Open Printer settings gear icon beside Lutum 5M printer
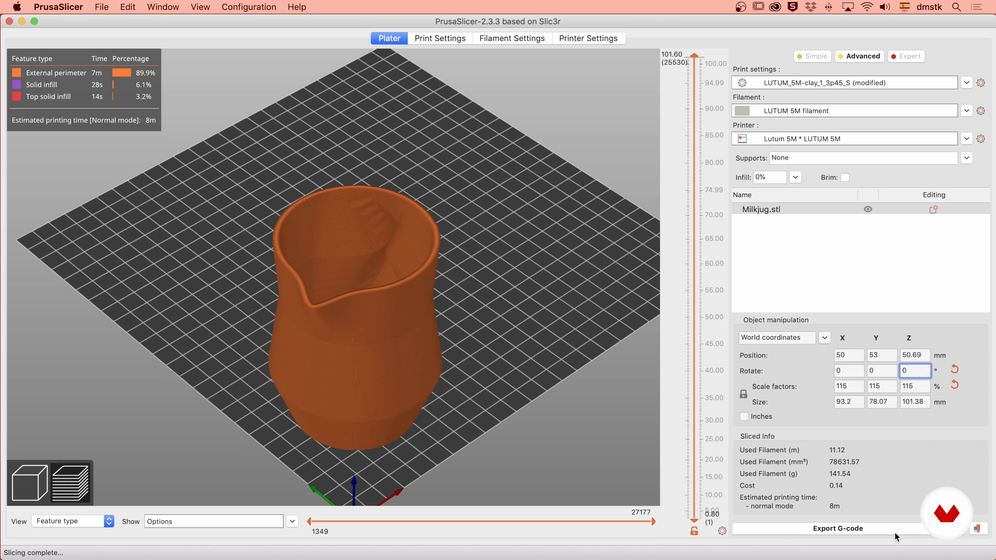The image size is (996, 560). 980,139
